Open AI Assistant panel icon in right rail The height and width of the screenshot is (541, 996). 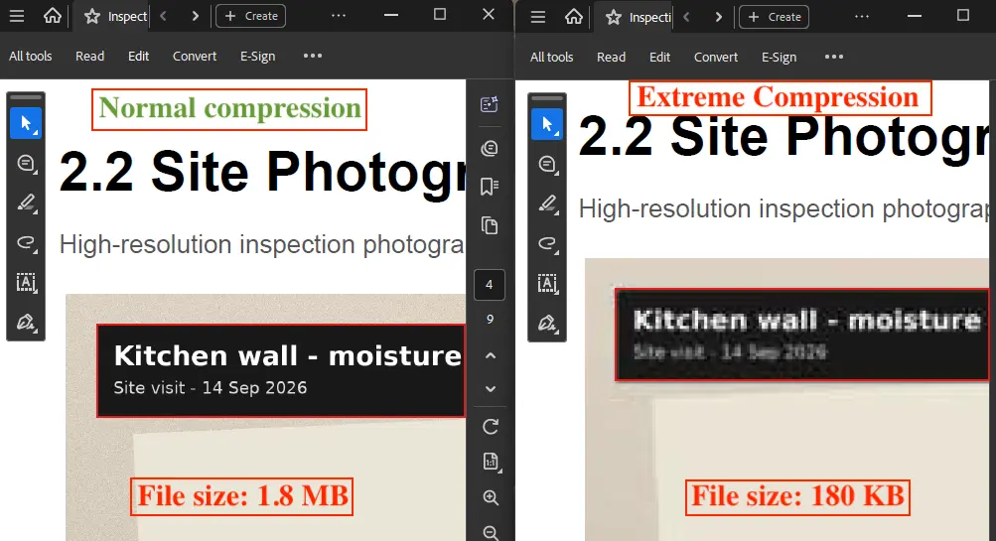click(490, 104)
